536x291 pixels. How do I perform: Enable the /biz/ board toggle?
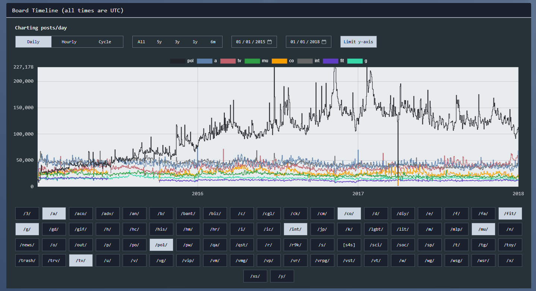pos(215,213)
